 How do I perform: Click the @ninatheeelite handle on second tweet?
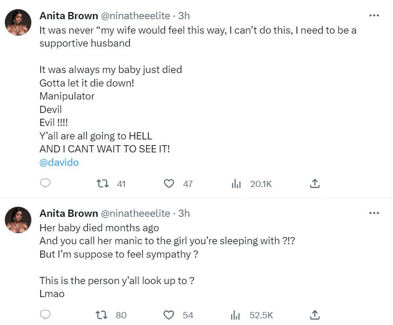coord(135,213)
